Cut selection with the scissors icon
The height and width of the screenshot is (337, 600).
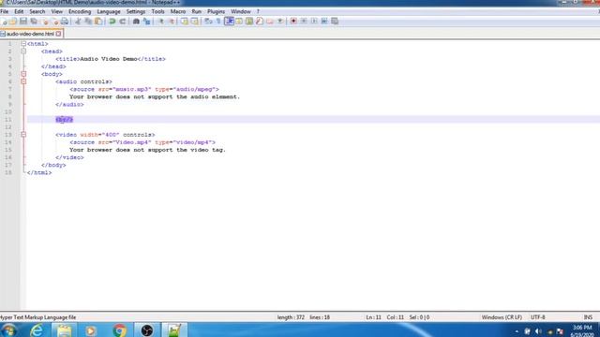tap(78, 22)
